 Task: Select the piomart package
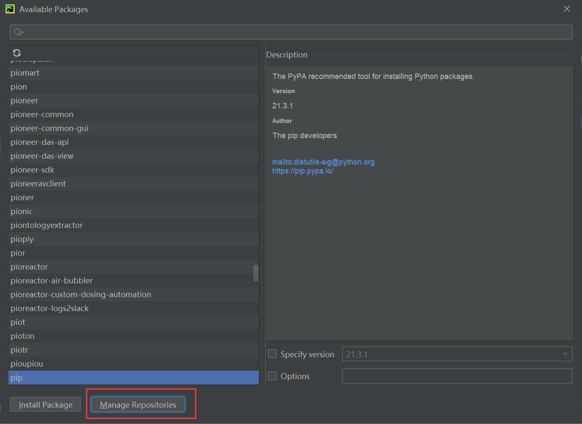pyautogui.click(x=25, y=73)
